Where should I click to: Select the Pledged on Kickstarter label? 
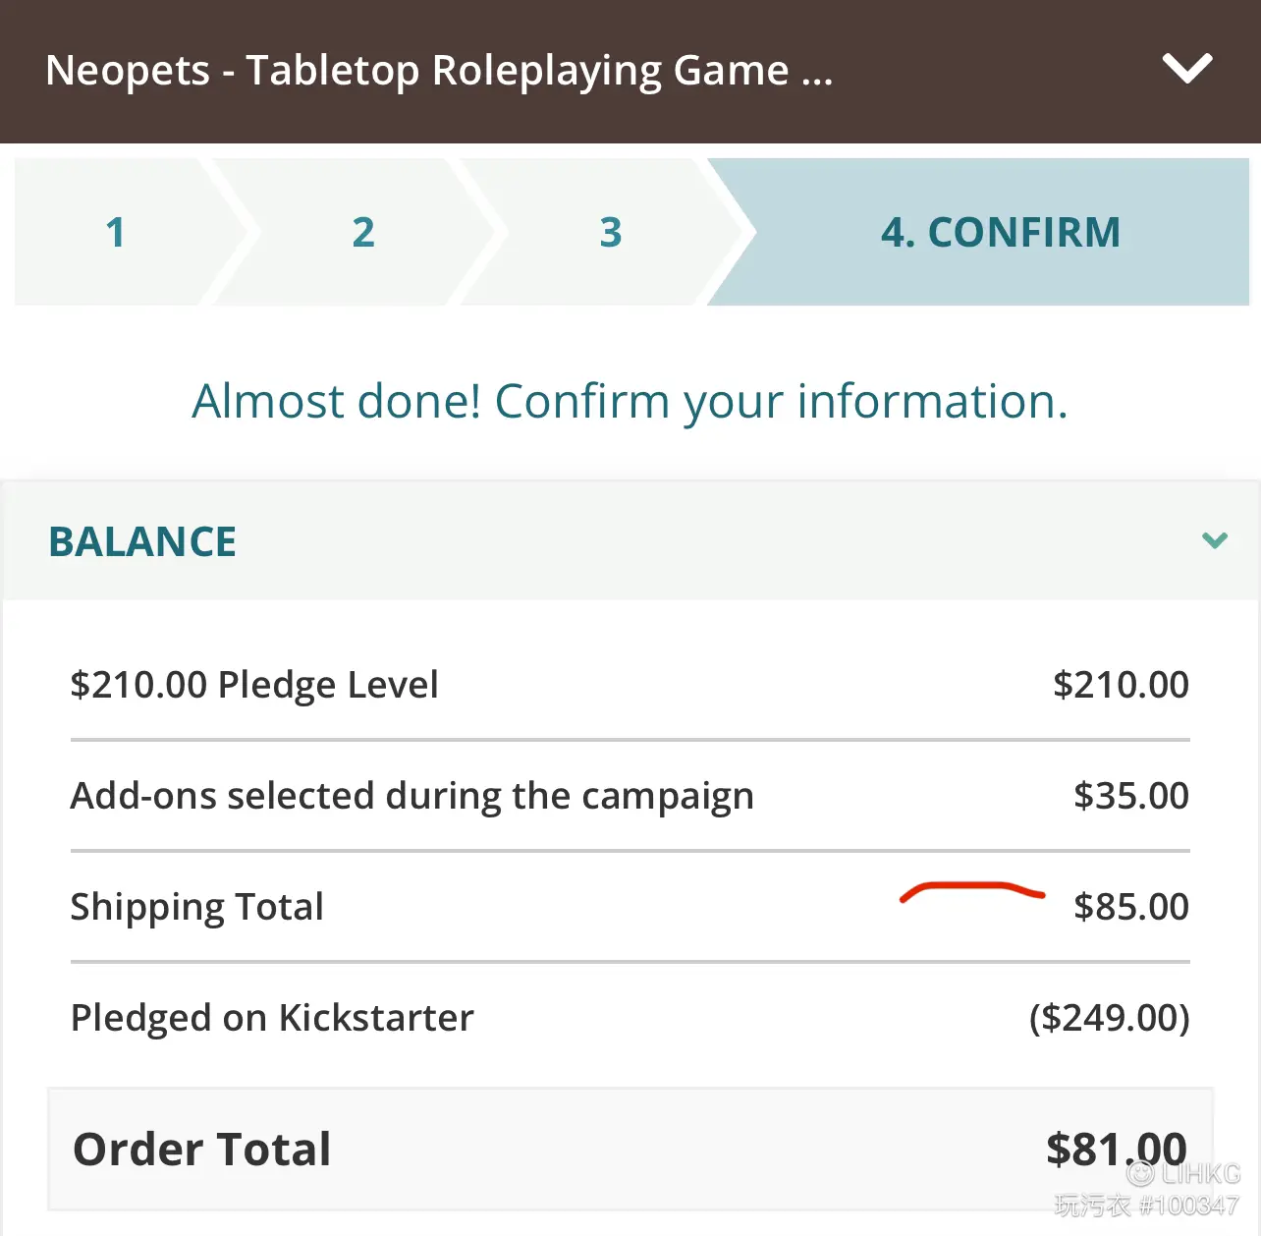[x=272, y=1018]
